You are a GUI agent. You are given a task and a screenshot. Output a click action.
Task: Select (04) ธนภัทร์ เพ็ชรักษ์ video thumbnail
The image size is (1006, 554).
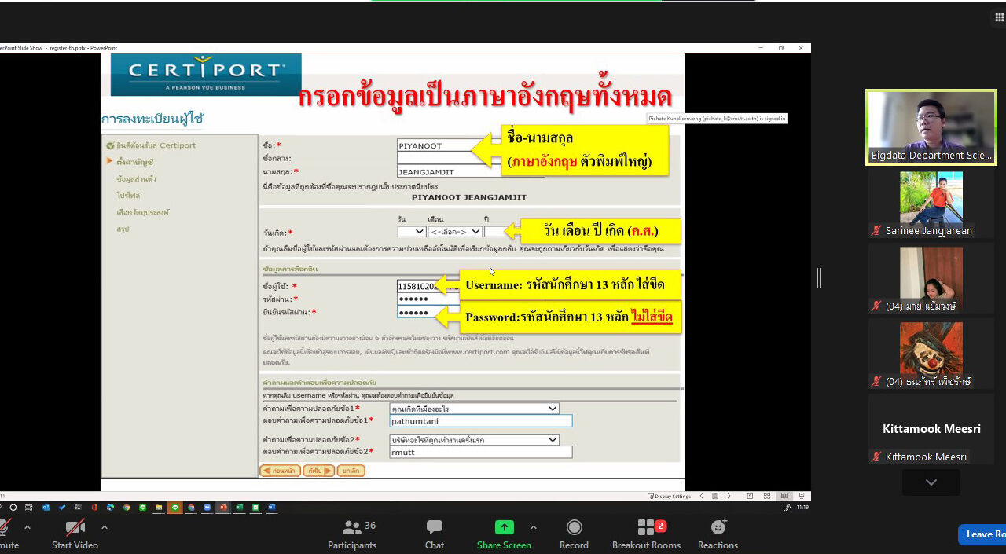(931, 354)
